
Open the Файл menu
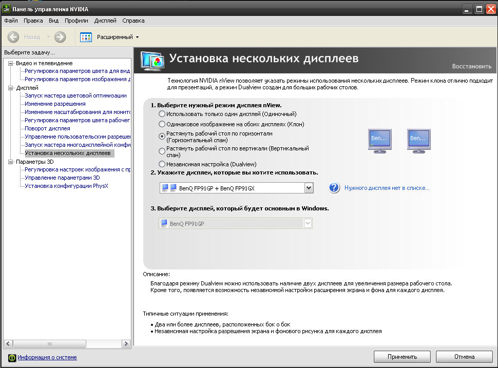tap(11, 21)
